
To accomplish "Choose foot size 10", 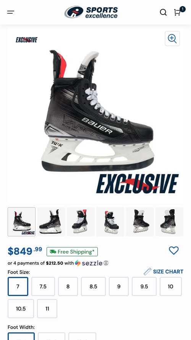I will 171,286.
